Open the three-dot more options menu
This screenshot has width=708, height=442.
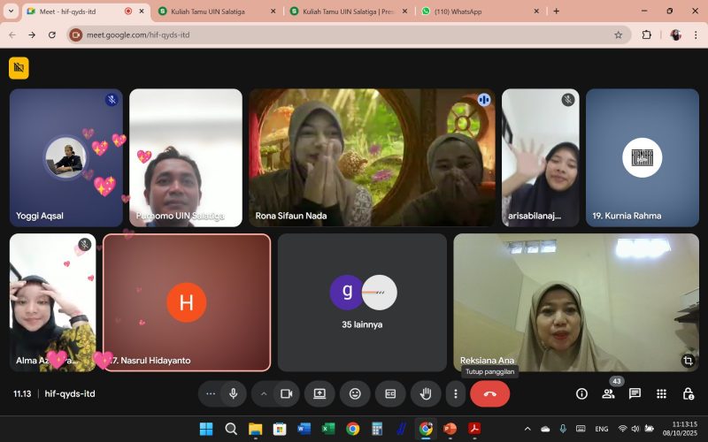[456, 393]
